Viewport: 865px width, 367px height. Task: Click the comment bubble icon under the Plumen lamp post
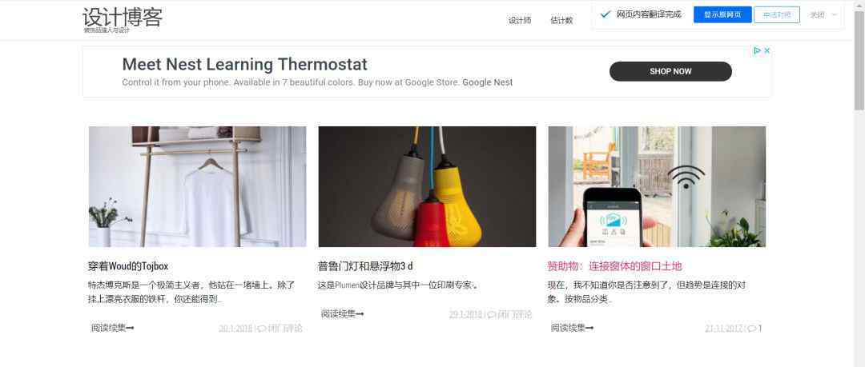coord(492,315)
